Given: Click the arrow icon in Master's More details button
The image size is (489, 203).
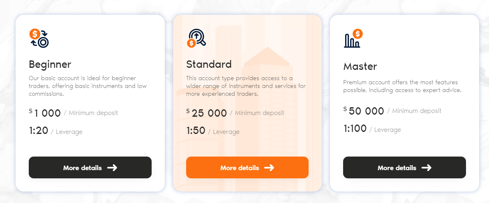Looking at the screenshot, I should [x=426, y=168].
